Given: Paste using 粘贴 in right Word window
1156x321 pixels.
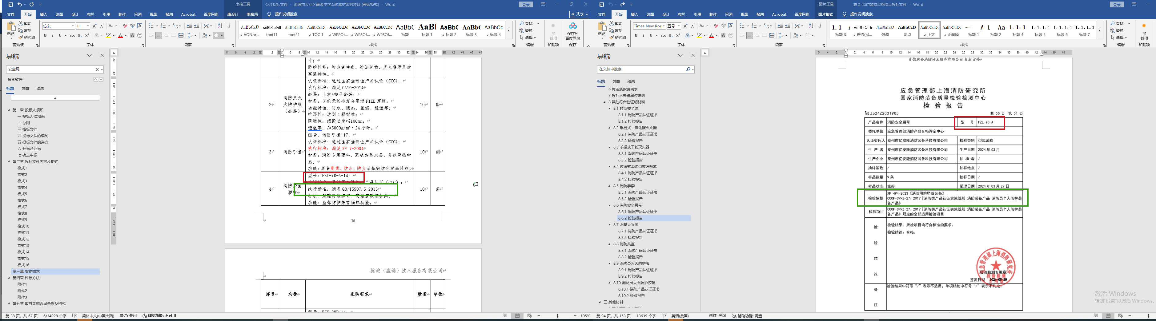Looking at the screenshot, I should click(x=602, y=29).
